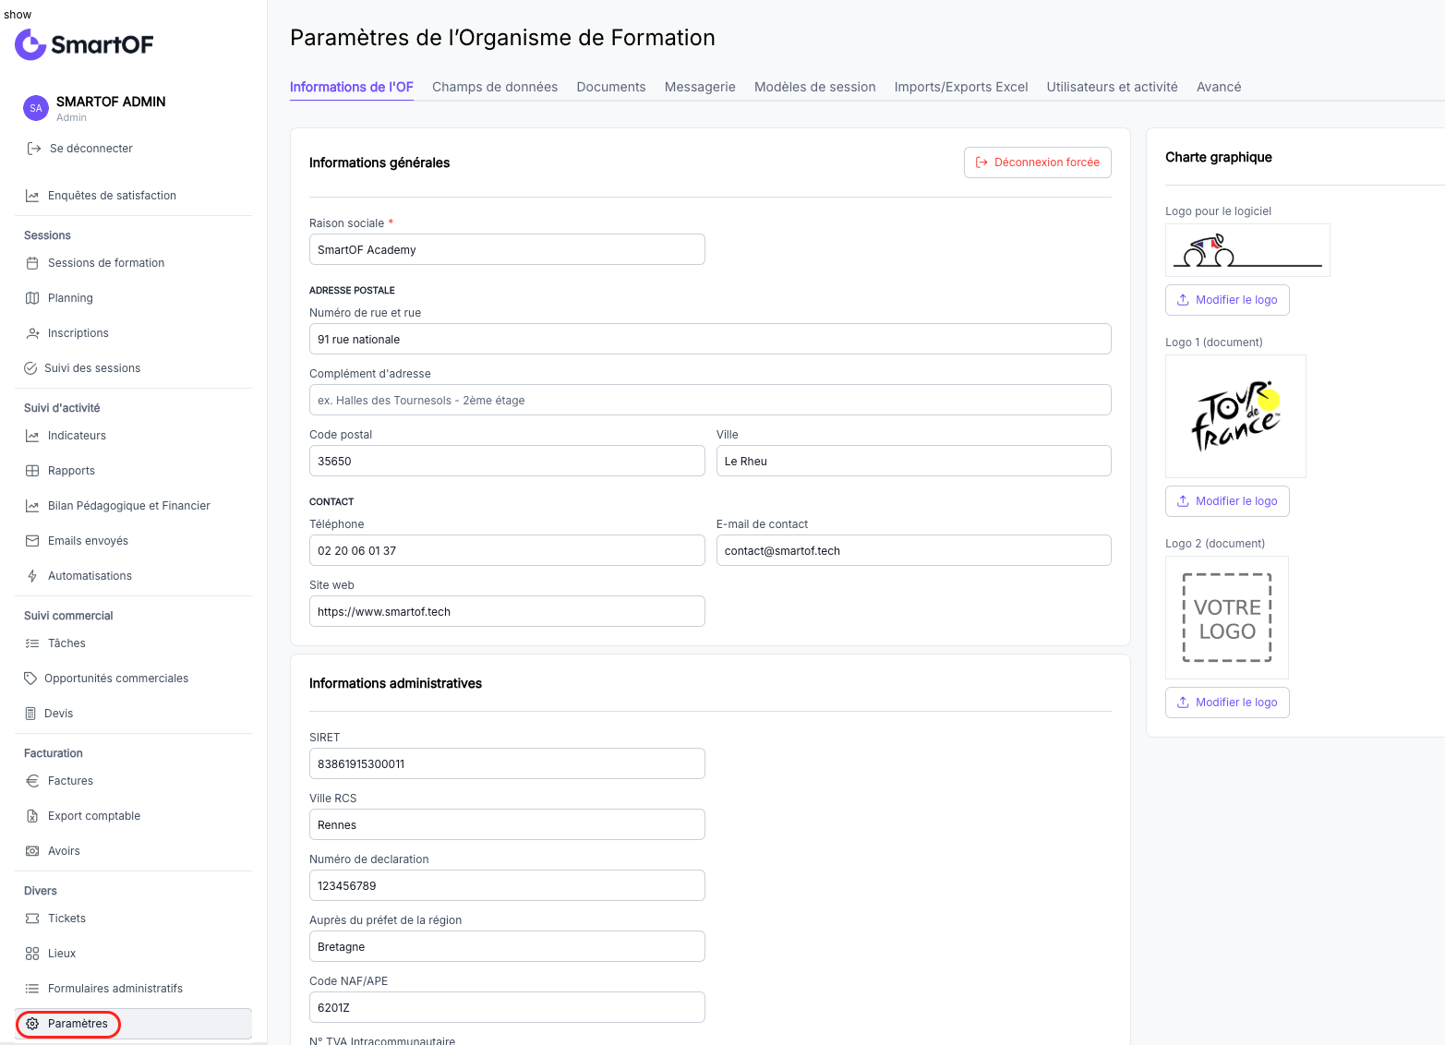Click the Ville RCS field containing Rennes
Viewport: 1445px width, 1045px height.
coord(507,824)
